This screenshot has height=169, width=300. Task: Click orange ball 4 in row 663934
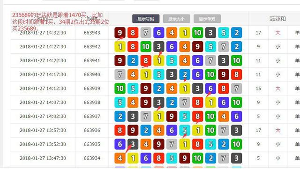pos(120,158)
